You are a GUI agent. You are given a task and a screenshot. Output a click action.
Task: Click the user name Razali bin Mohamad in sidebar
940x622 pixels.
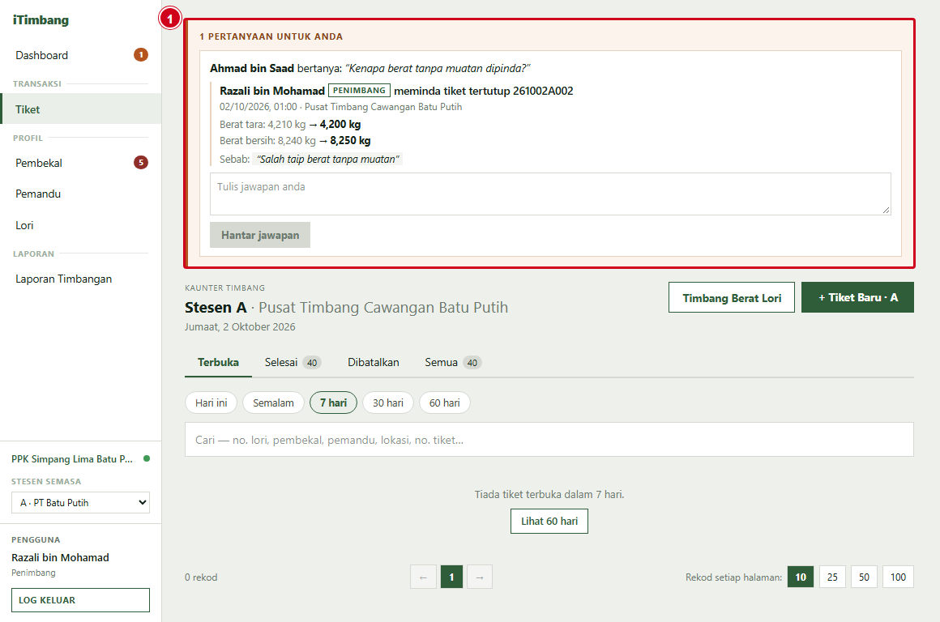point(61,558)
